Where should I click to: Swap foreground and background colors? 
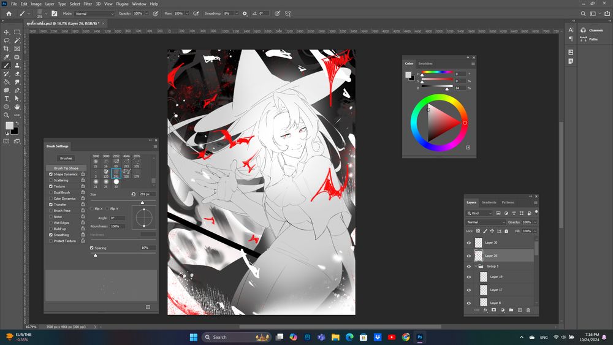(17, 123)
